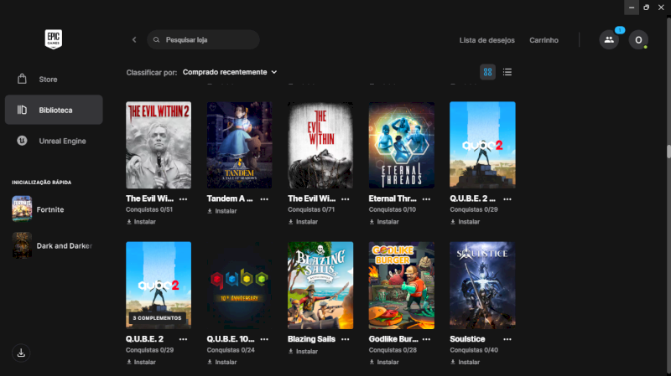Open more options for Blazing Sails
Screen dimensions: 671x376
[346, 339]
